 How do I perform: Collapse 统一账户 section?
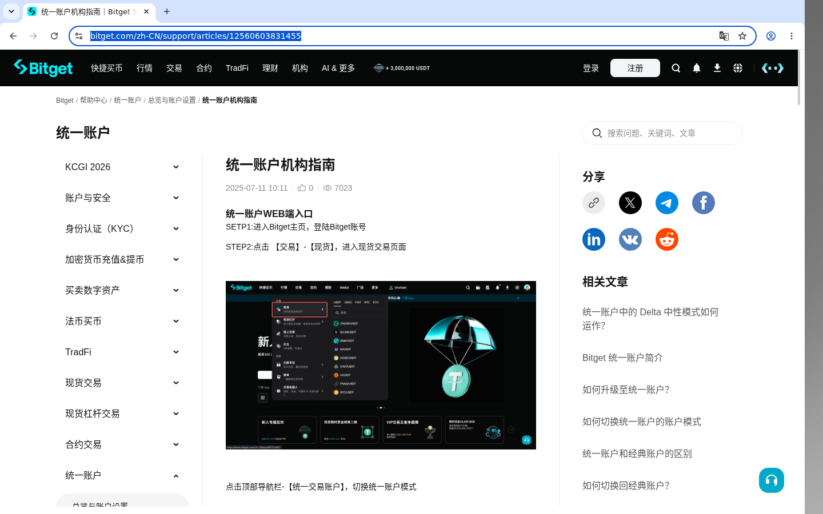click(122, 475)
